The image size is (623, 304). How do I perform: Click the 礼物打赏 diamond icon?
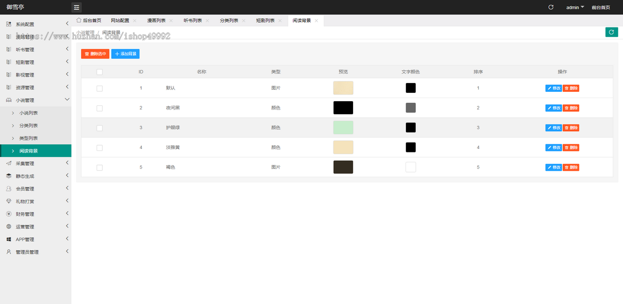coord(9,201)
